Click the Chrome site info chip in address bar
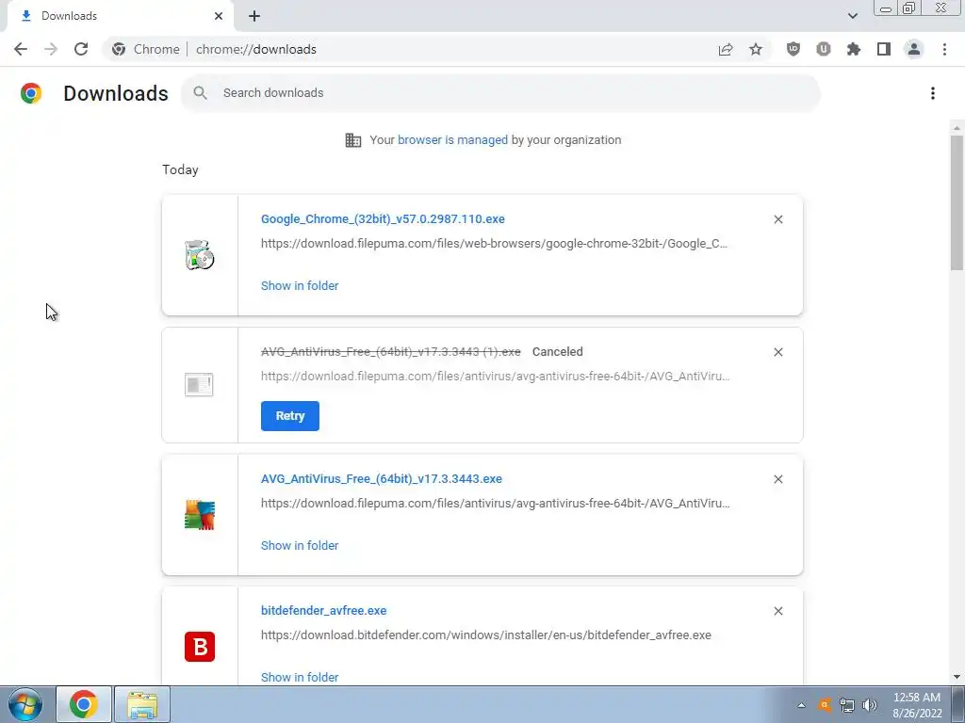965x723 pixels. point(145,49)
